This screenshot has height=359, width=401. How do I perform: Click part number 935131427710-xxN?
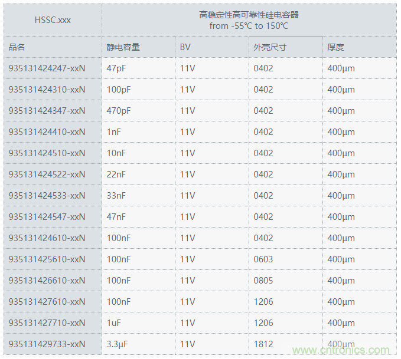coord(47,323)
